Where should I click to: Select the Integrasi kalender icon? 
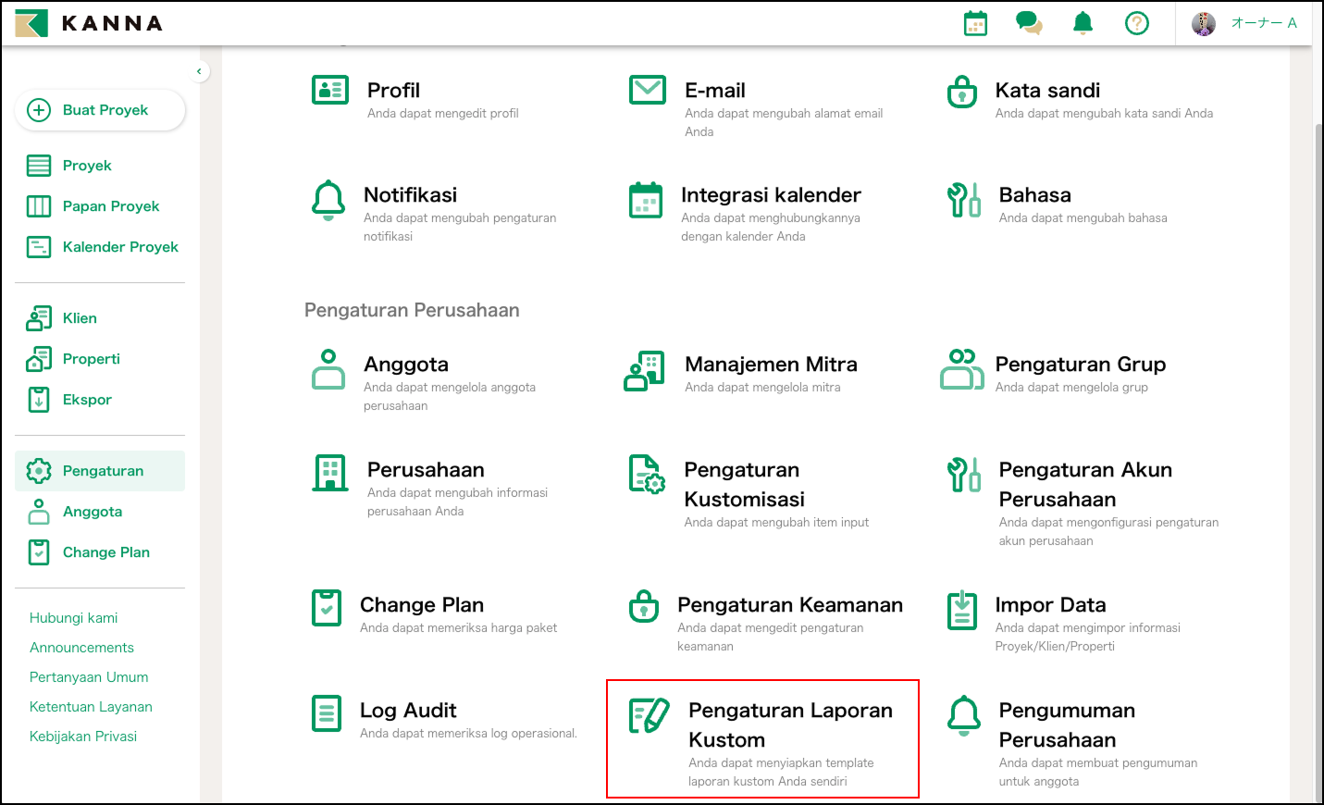pos(645,200)
